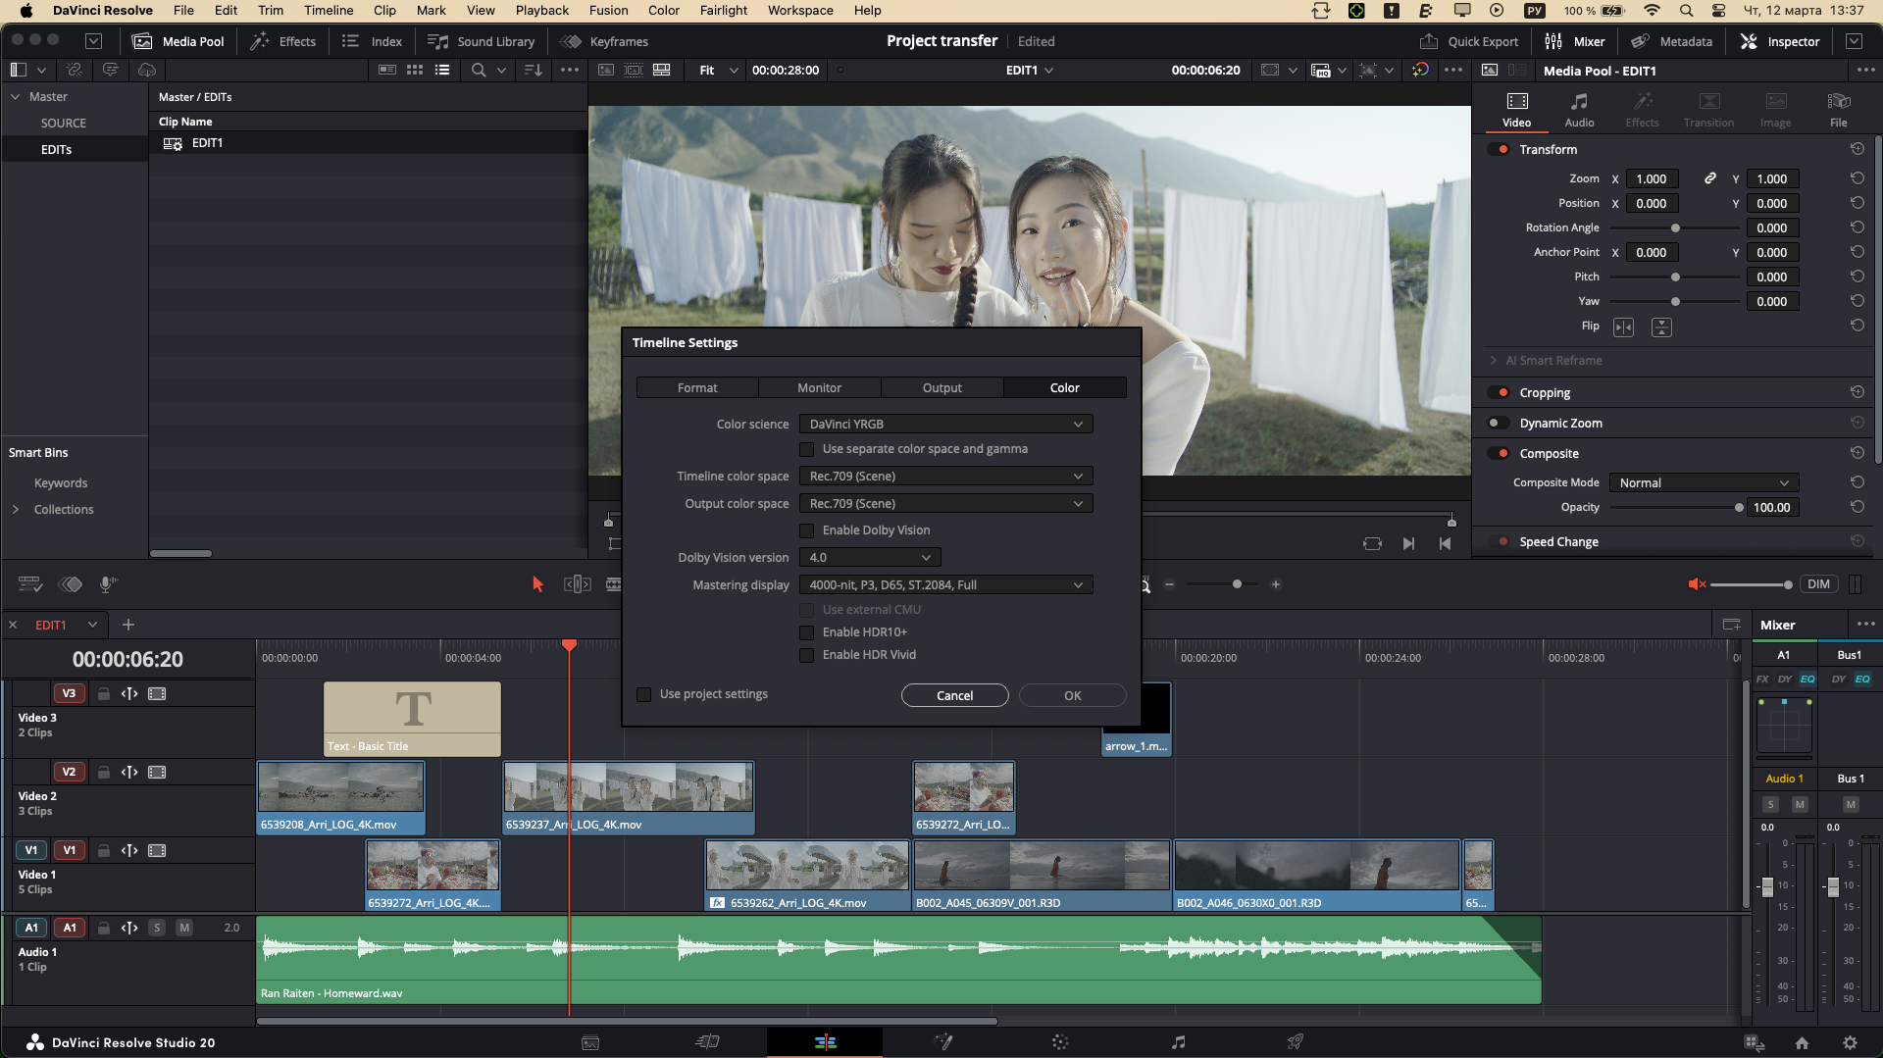Open the Mastering display dropdown
Image resolution: width=1883 pixels, height=1058 pixels.
(x=944, y=584)
